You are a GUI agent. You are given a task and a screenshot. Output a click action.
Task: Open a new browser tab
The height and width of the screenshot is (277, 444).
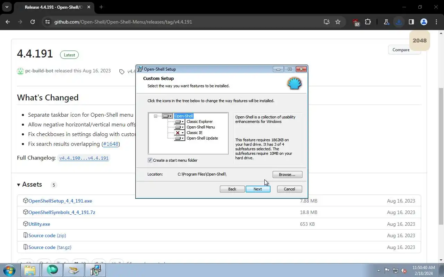[101, 7]
